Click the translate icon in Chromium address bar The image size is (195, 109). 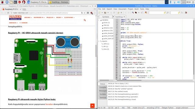(x=82, y=13)
